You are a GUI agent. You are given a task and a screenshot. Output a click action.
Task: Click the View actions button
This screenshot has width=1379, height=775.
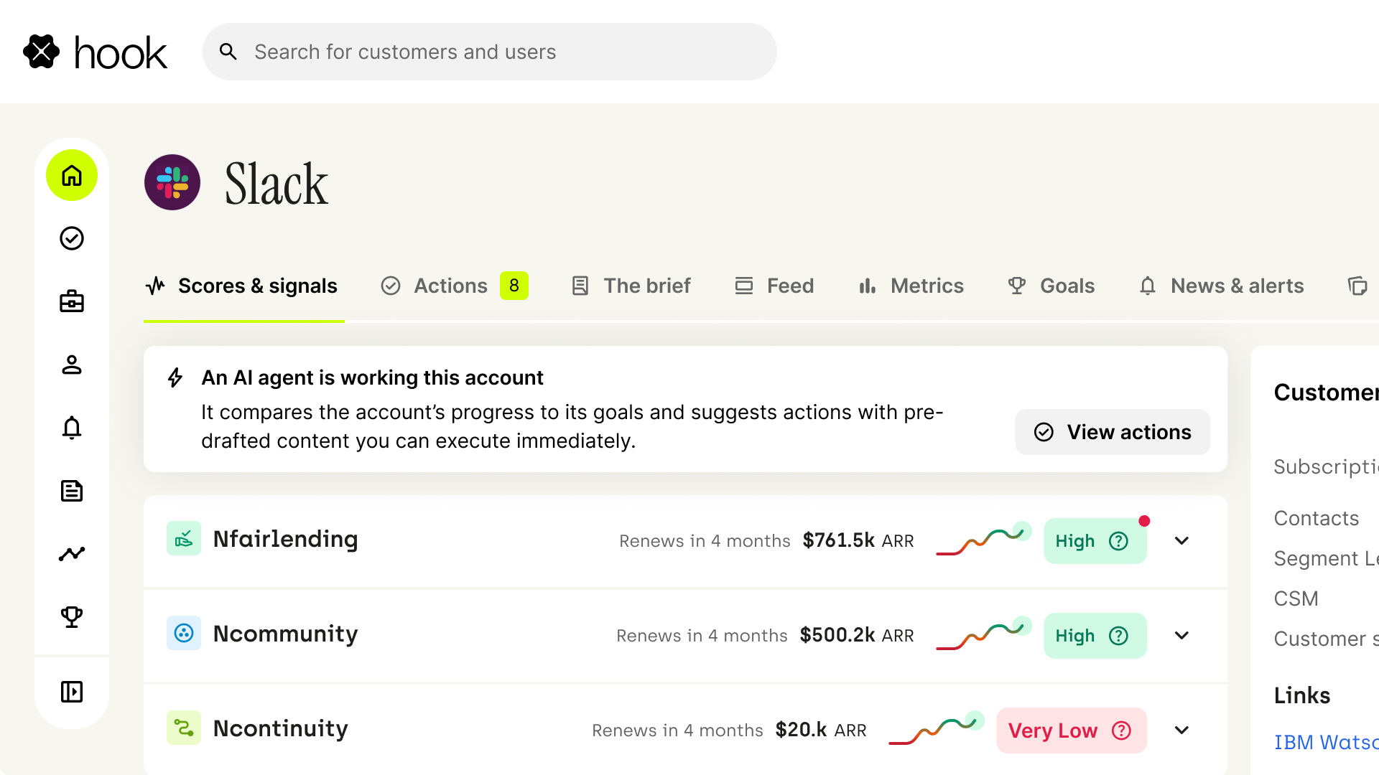tap(1113, 432)
